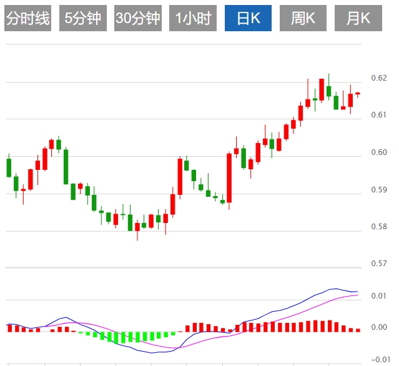399x366 pixels.
Task: Click the first red MACD histogram bar
Action: click(x=10, y=329)
